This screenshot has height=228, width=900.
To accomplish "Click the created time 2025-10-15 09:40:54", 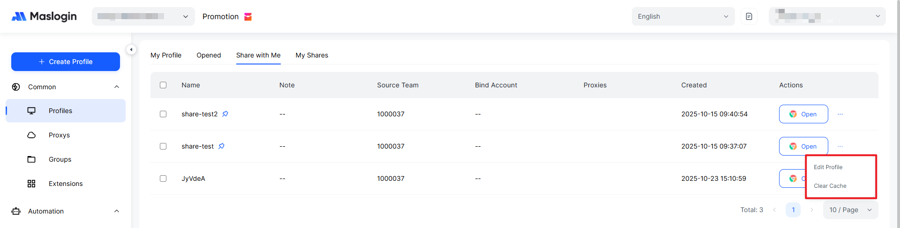I will click(714, 114).
